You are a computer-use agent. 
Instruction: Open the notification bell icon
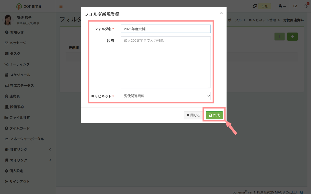click(x=306, y=6)
